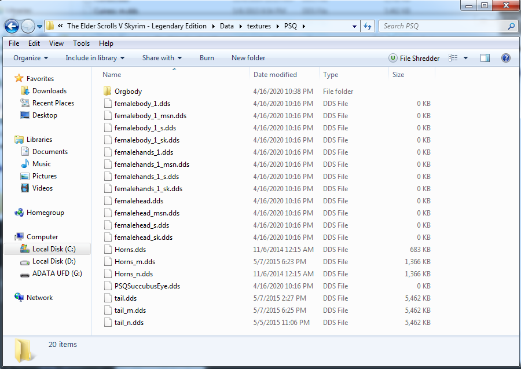521x369 pixels.
Task: Open Windows Help icon
Action: pos(506,58)
